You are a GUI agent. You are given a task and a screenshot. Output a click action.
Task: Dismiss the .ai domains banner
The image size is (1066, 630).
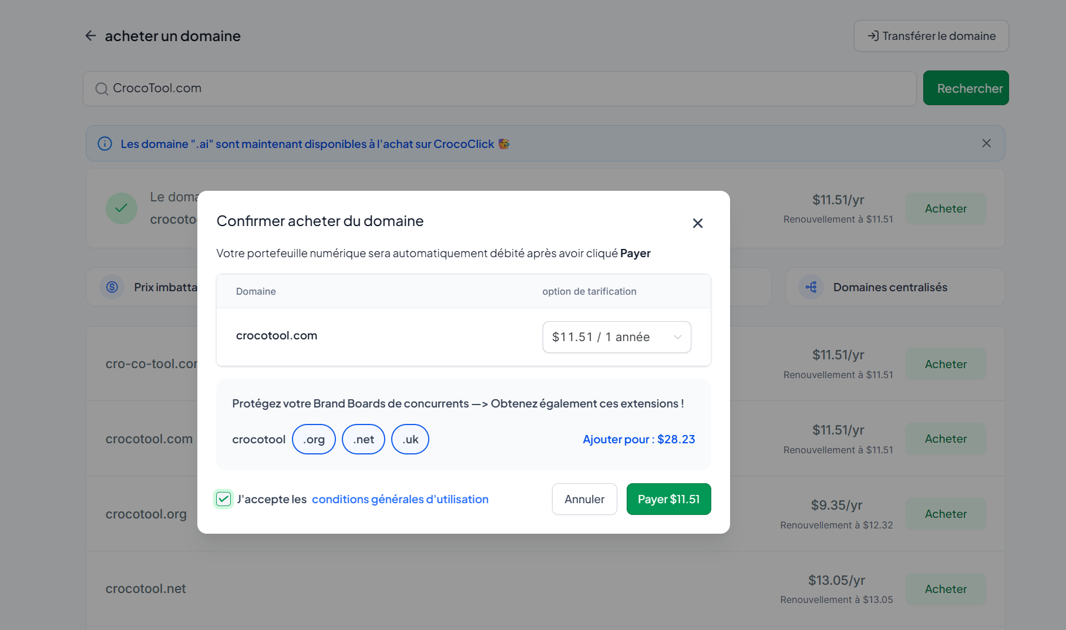[986, 143]
